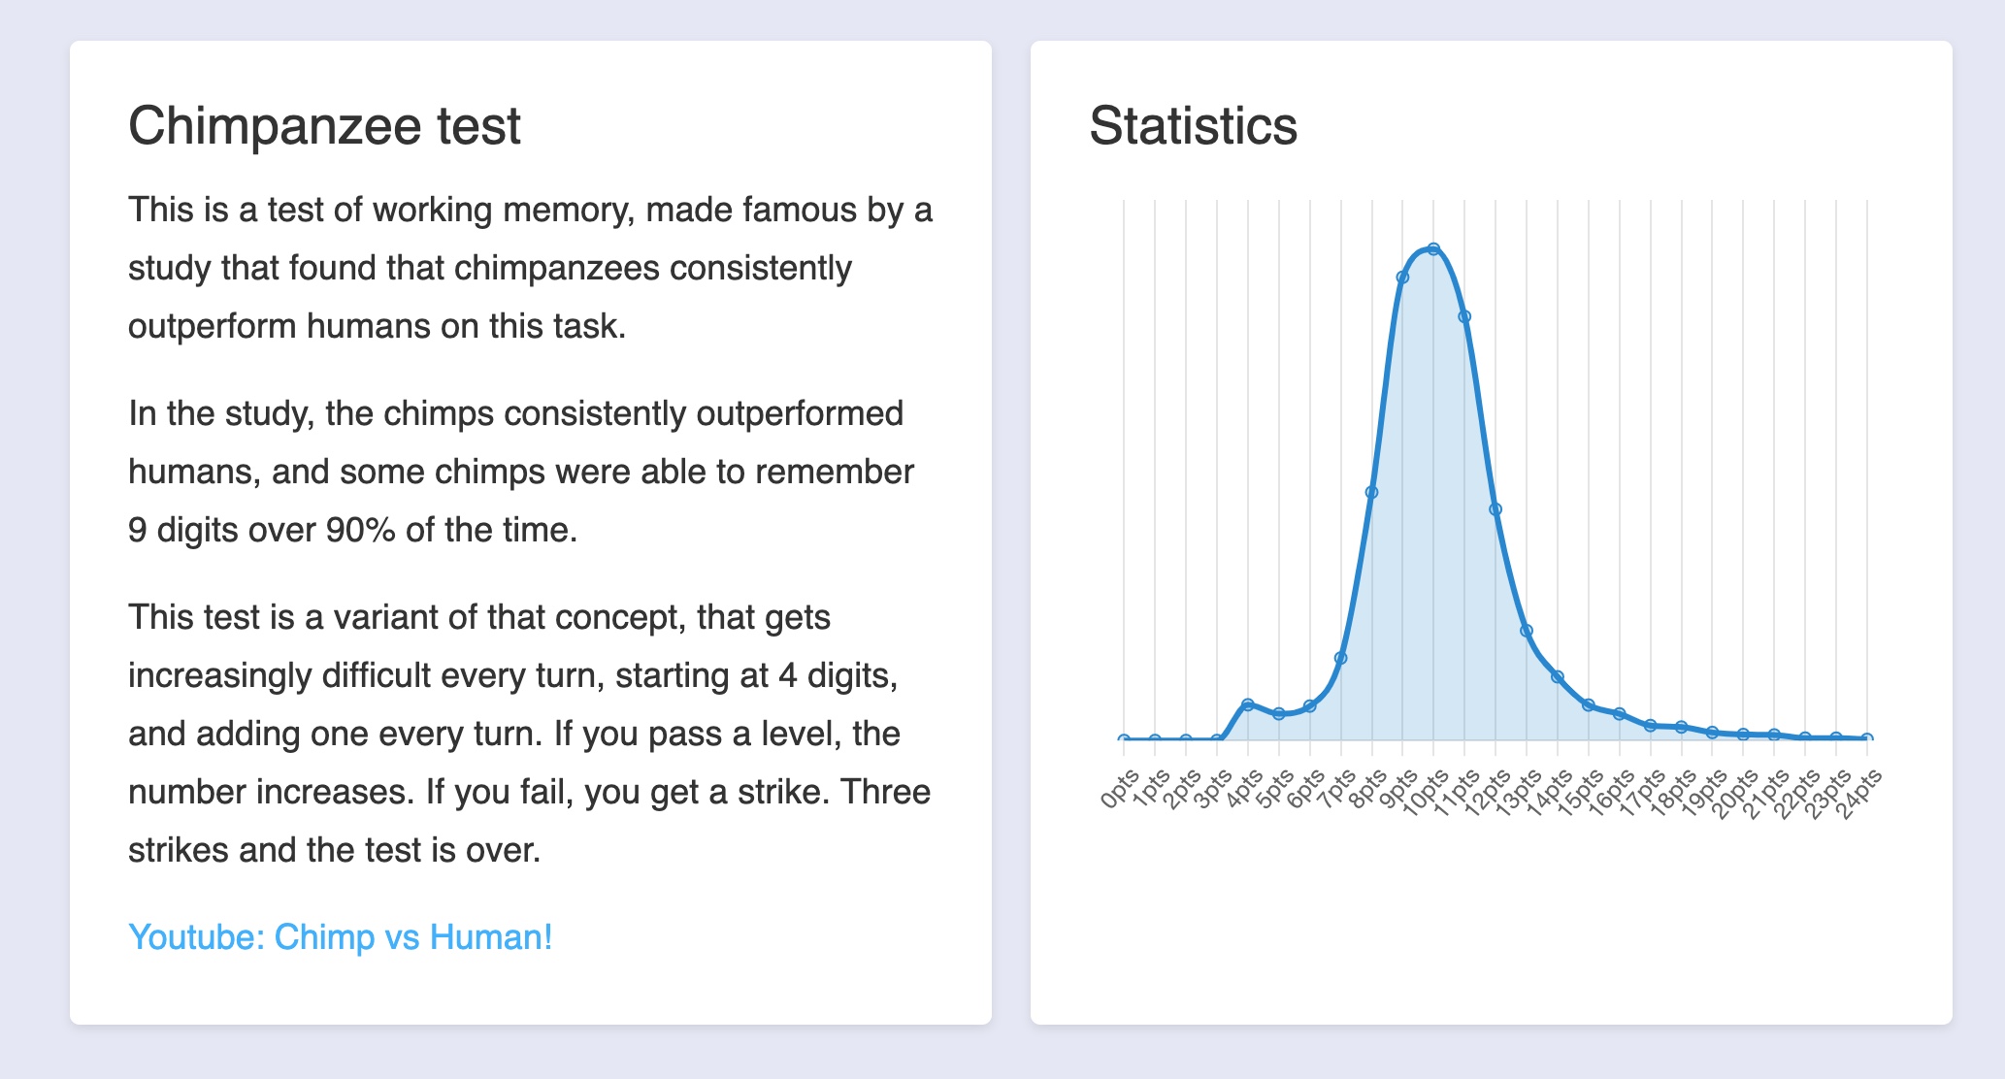The width and height of the screenshot is (2005, 1079).
Task: Click the data point at 8pts
Action: 1371,493
